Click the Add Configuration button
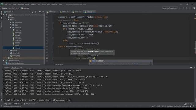 click(170, 8)
